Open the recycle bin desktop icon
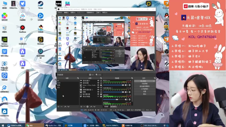The width and height of the screenshot is (226, 127). click(5, 29)
